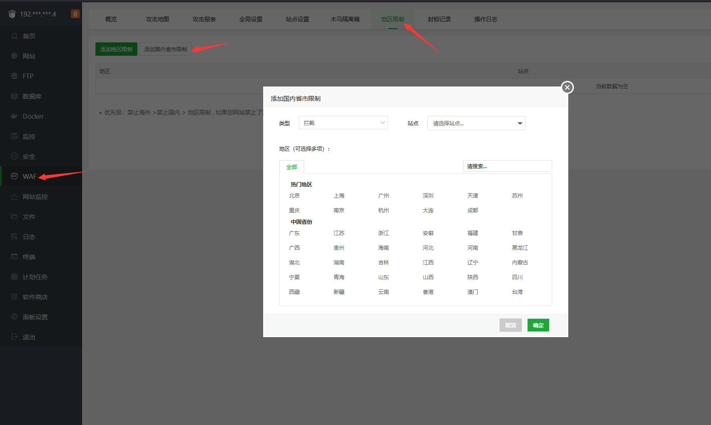Switch to the 封锁记录 tab
The height and width of the screenshot is (425, 711).
pos(439,19)
